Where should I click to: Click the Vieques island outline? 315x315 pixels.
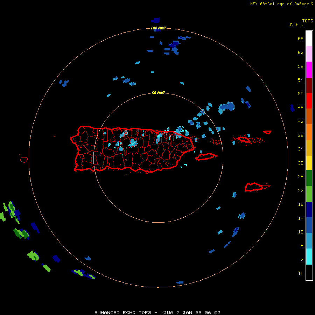point(206,156)
